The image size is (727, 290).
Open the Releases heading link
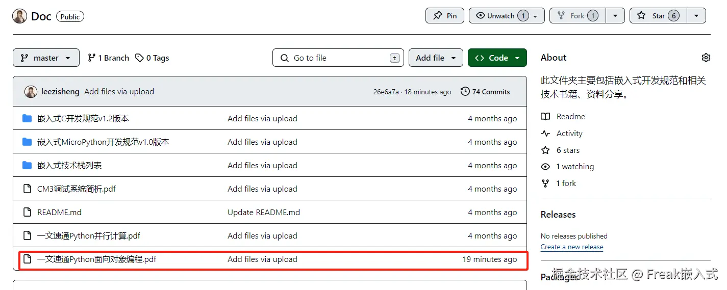pos(558,215)
